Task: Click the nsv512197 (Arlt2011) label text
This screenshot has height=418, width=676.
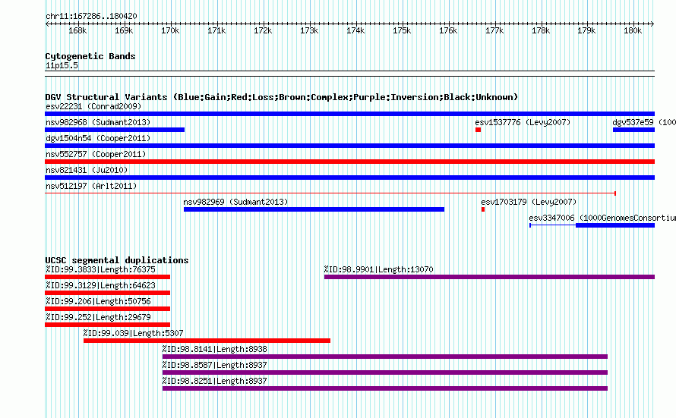Action: pyautogui.click(x=91, y=186)
